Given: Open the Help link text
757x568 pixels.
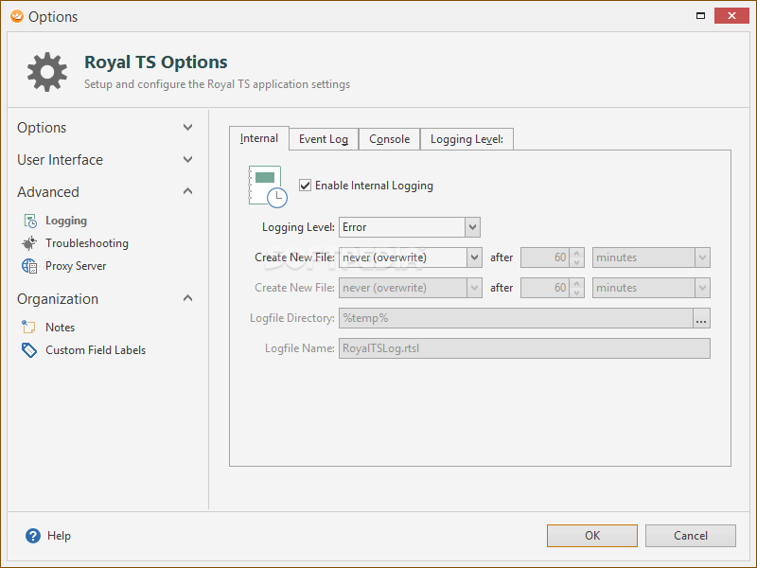Looking at the screenshot, I should tap(59, 536).
